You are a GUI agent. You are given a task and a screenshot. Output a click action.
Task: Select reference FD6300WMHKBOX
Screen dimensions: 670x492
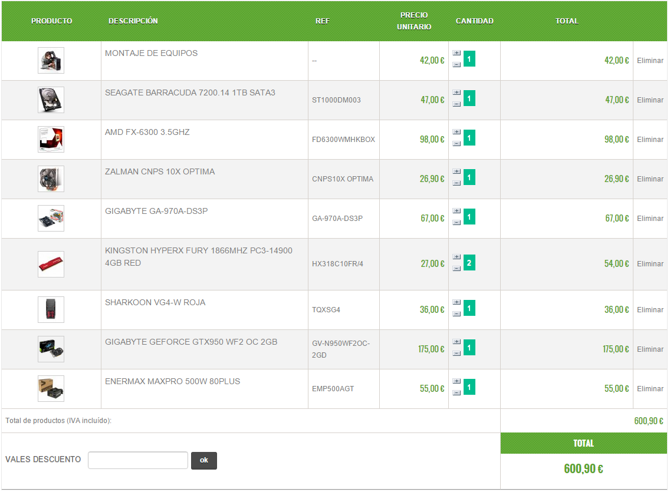(x=343, y=140)
